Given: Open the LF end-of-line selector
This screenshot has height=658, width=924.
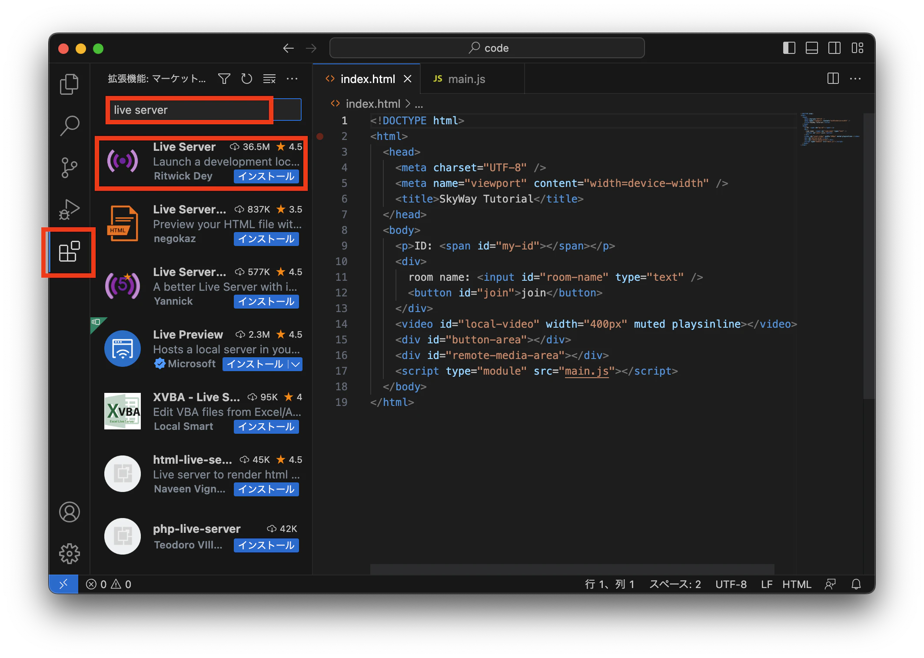Looking at the screenshot, I should [766, 584].
